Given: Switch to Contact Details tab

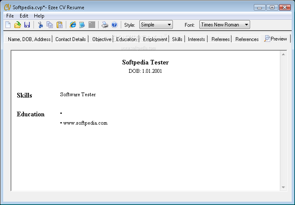Looking at the screenshot, I should pyautogui.click(x=70, y=39).
